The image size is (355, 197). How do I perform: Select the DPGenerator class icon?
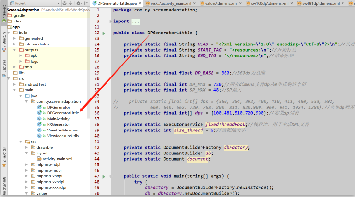[39, 107]
